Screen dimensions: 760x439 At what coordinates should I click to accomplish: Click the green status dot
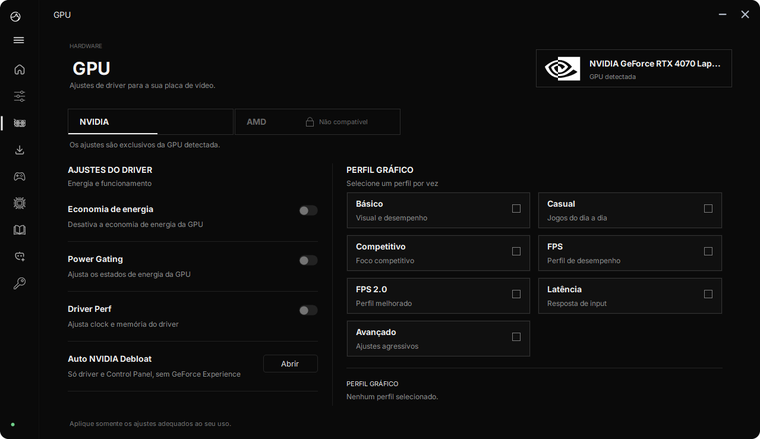[x=13, y=424]
